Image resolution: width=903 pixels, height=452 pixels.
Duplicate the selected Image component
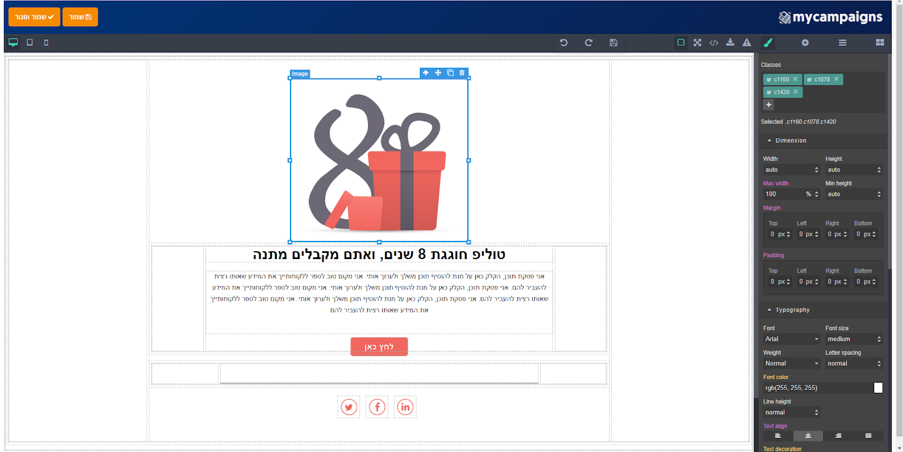pos(450,73)
